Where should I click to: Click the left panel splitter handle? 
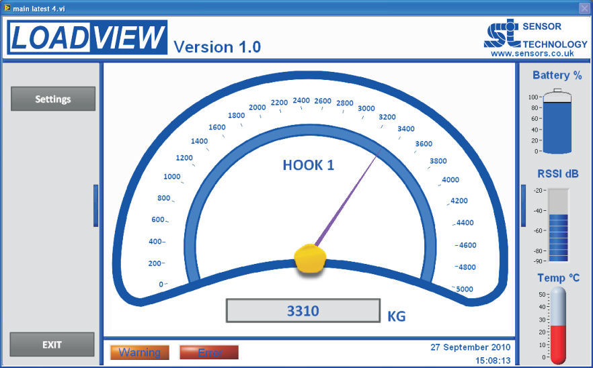(95, 205)
